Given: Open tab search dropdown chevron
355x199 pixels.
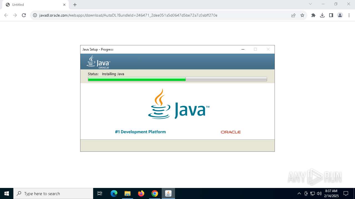Looking at the screenshot, I should pos(310,4).
